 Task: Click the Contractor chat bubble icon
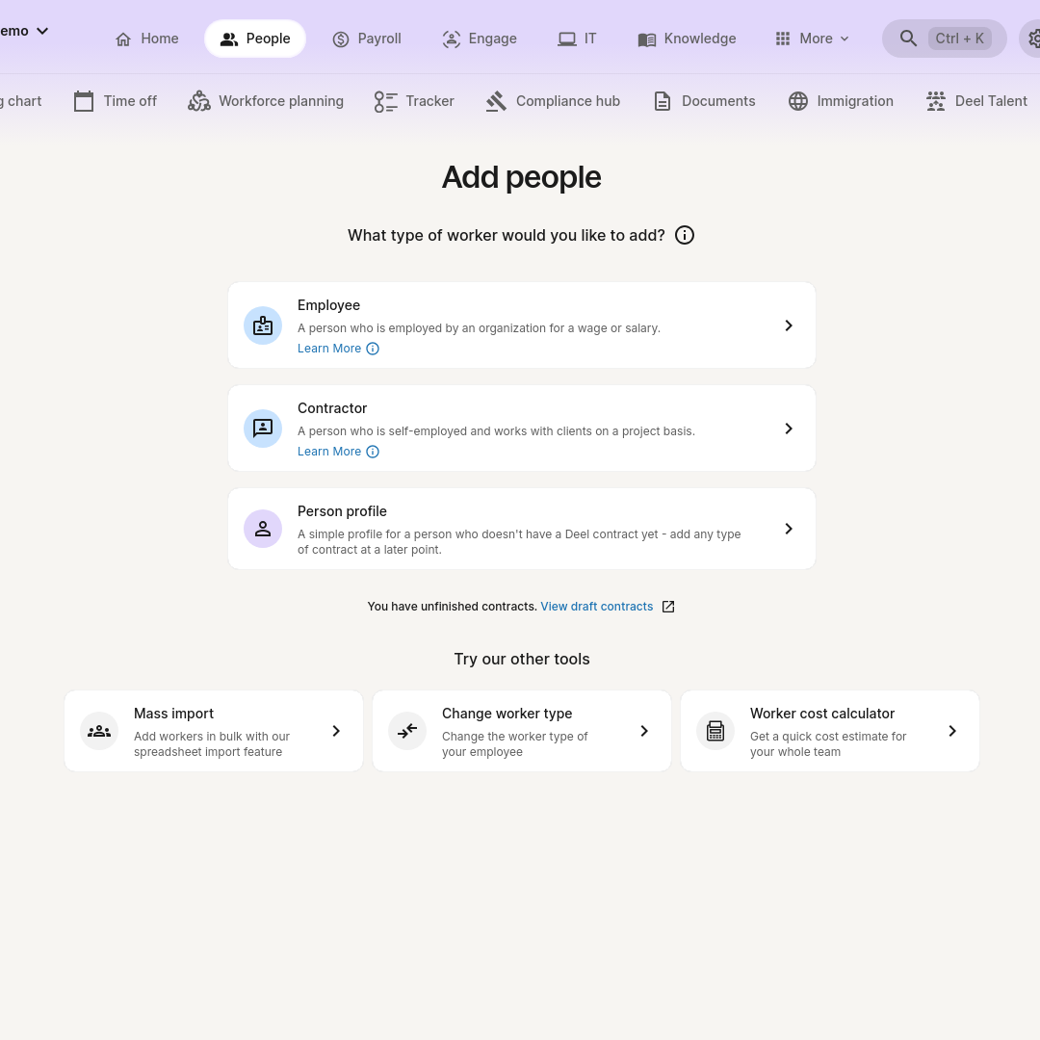coord(263,429)
